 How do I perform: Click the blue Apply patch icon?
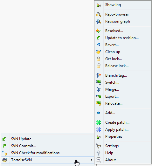tap(99, 129)
